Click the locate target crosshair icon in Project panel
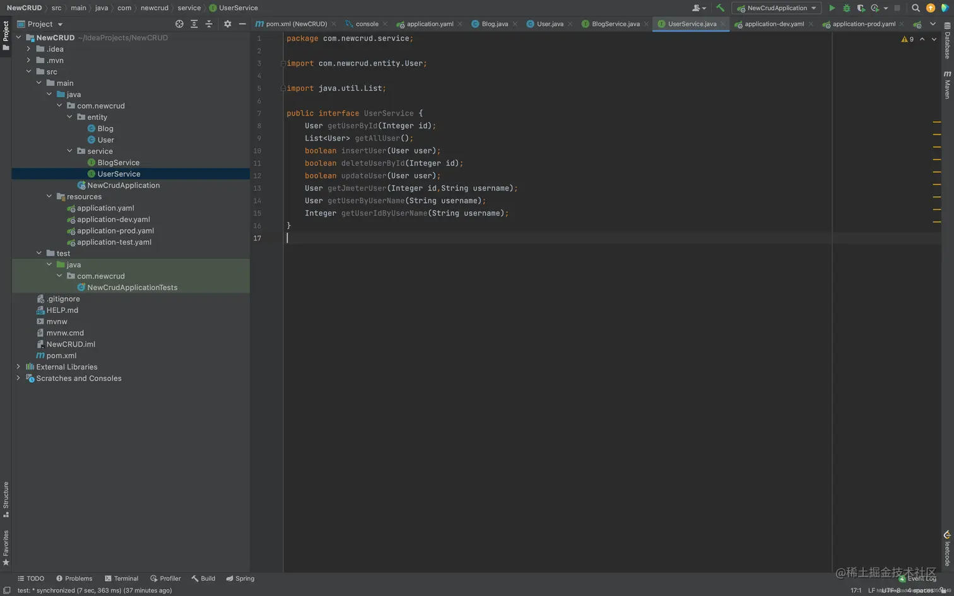The width and height of the screenshot is (954, 596). (179, 24)
